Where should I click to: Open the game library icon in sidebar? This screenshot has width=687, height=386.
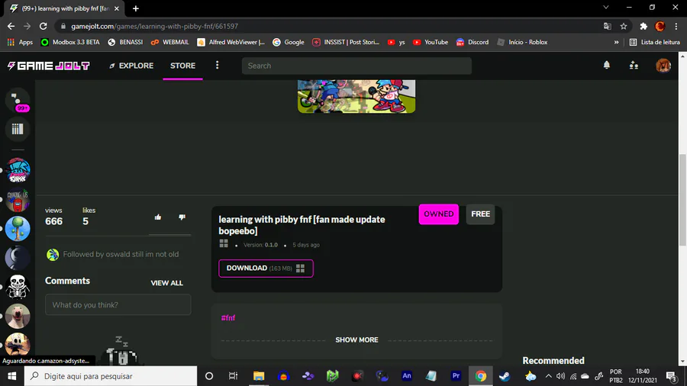[x=18, y=129]
